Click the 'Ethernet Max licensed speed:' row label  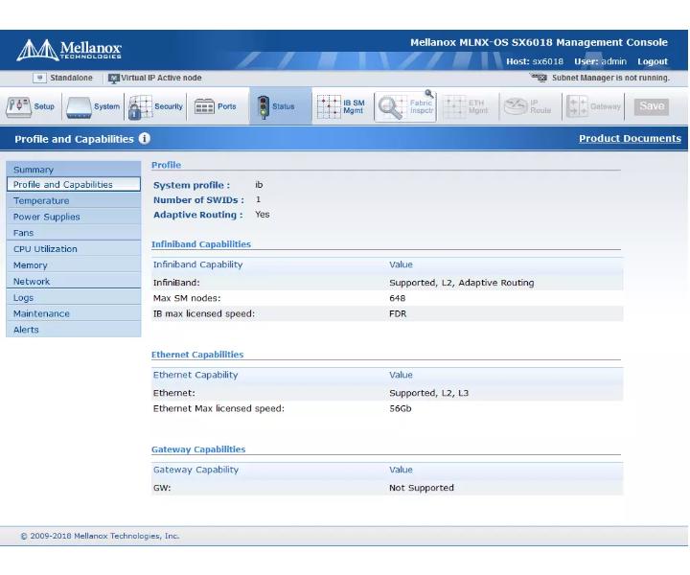pos(218,408)
